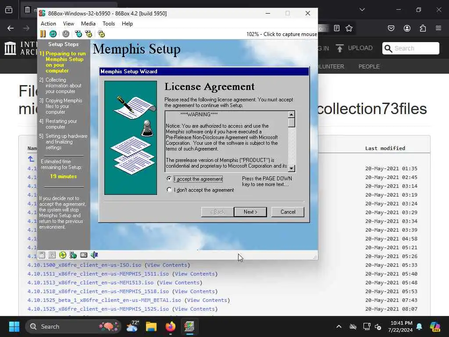The height and width of the screenshot is (337, 449).
Task: Open 86Box settings gear icon
Action: (x=101, y=34)
